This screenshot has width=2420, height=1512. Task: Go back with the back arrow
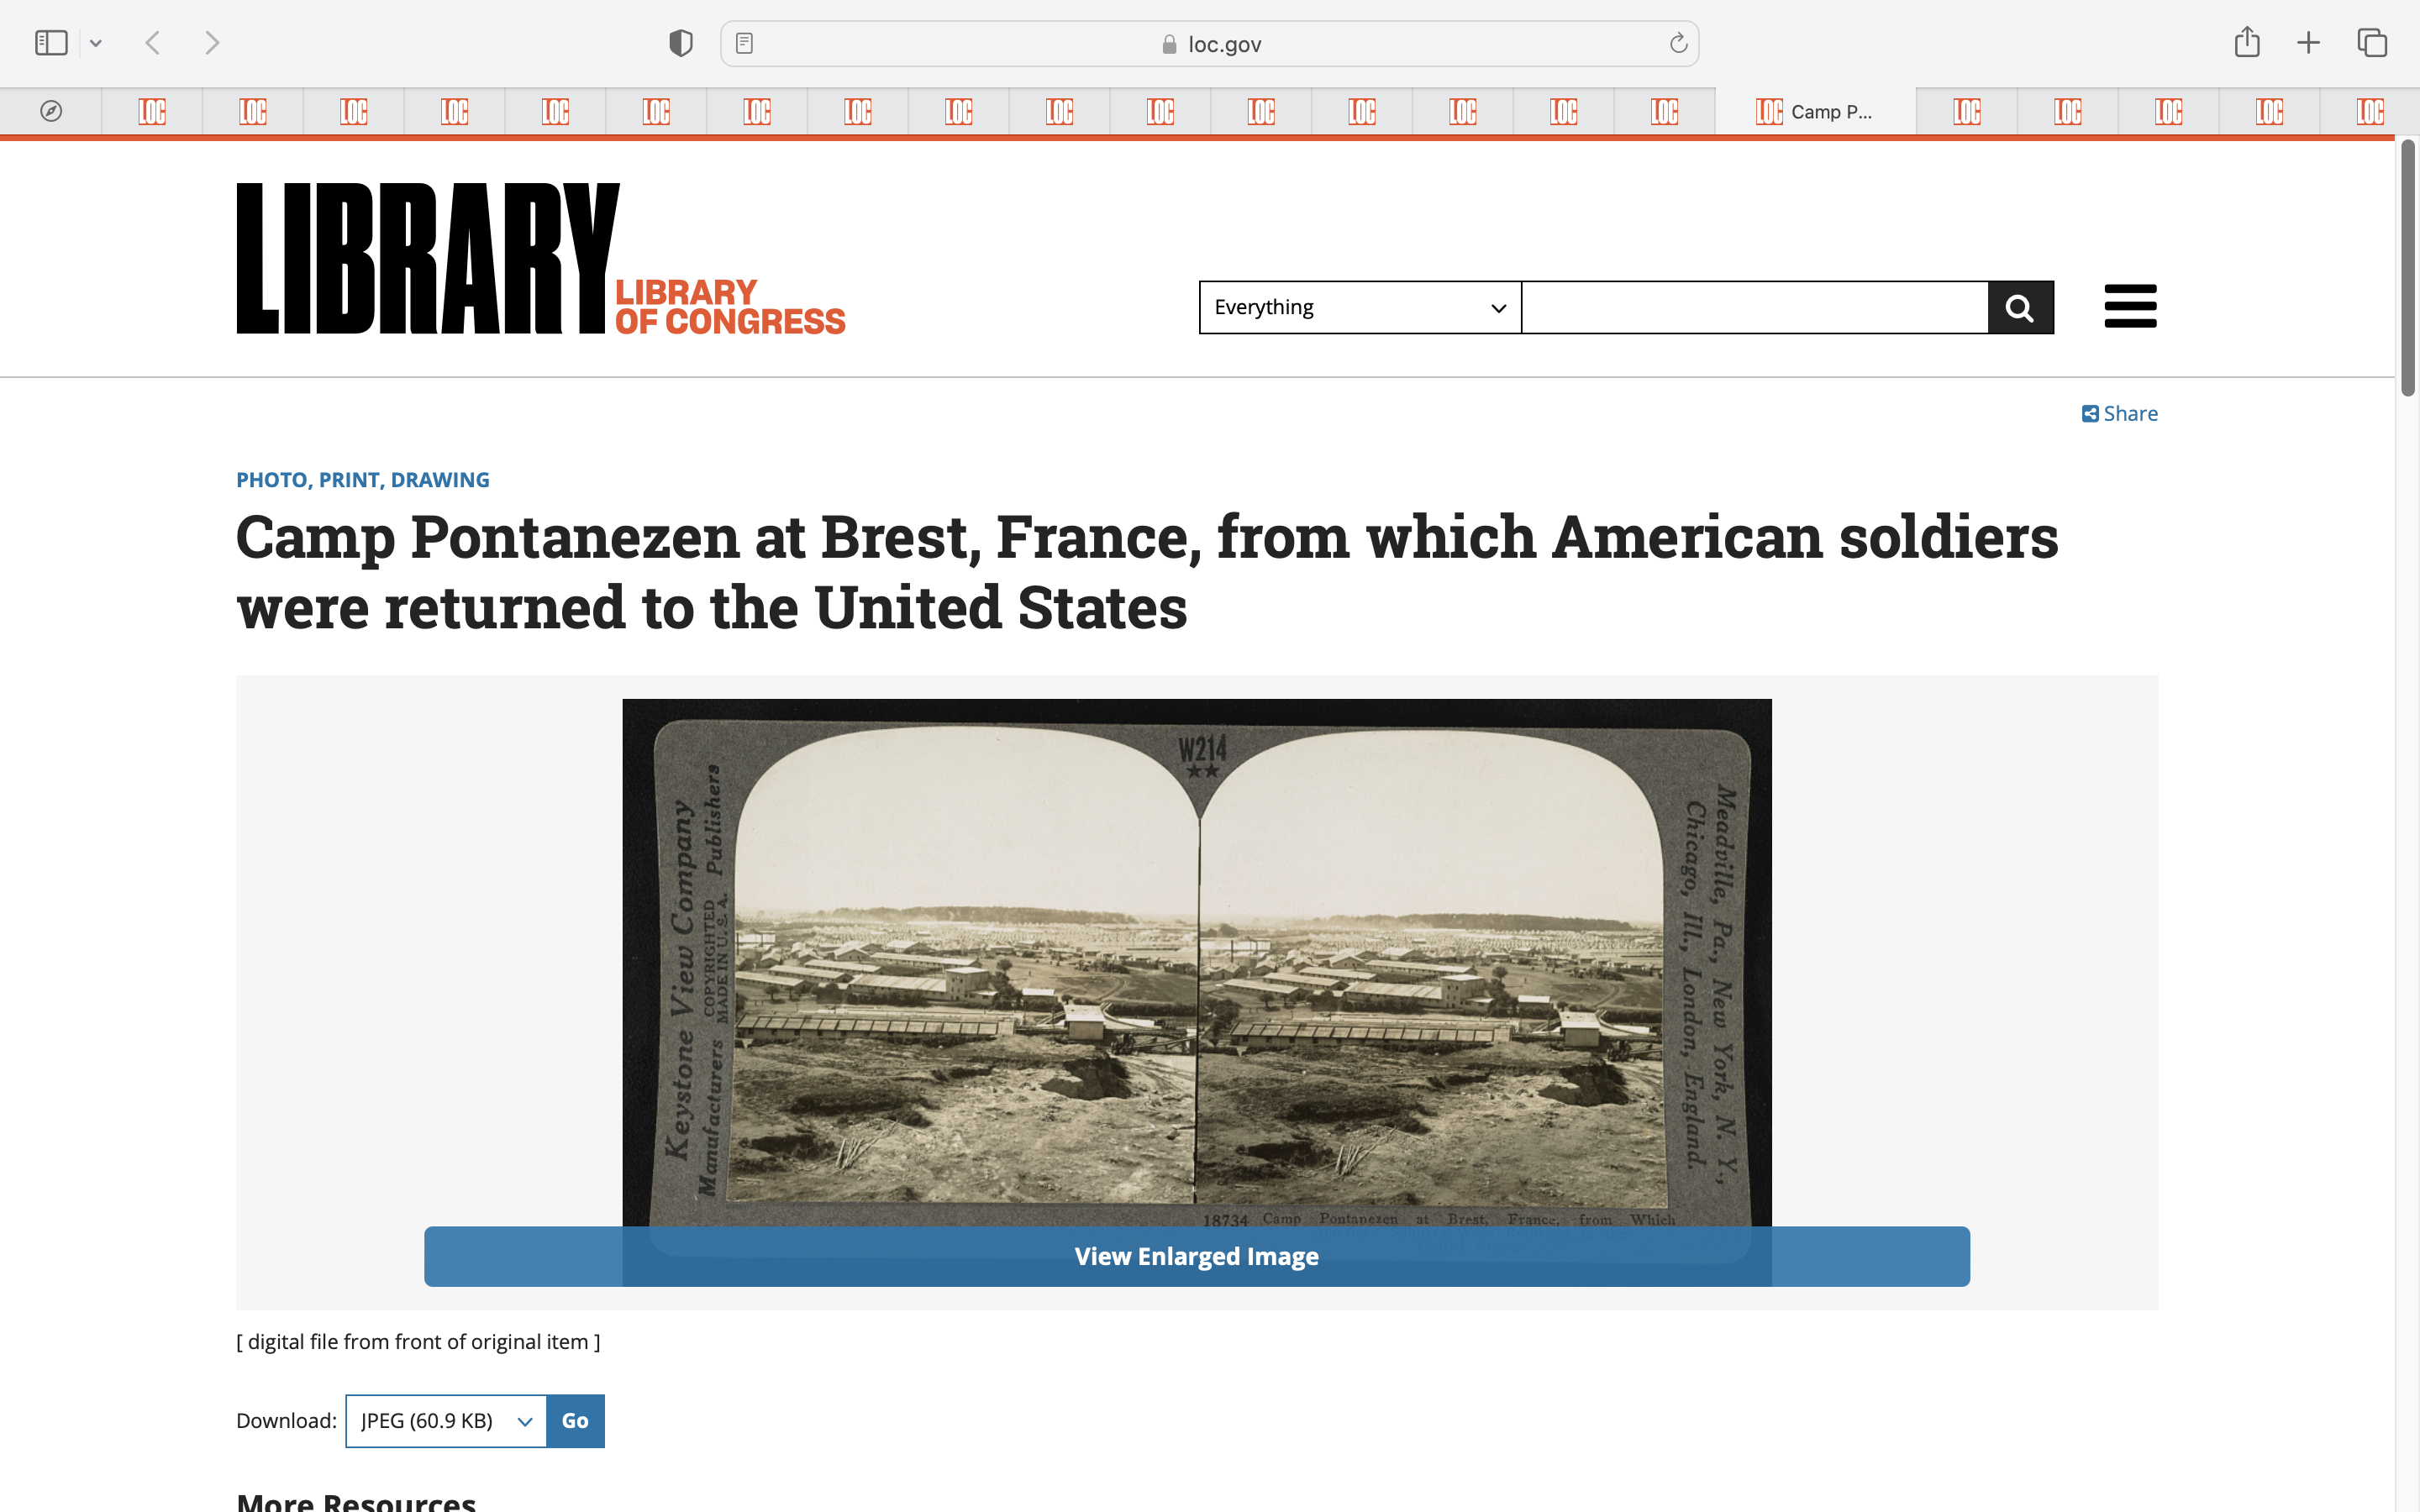[153, 43]
